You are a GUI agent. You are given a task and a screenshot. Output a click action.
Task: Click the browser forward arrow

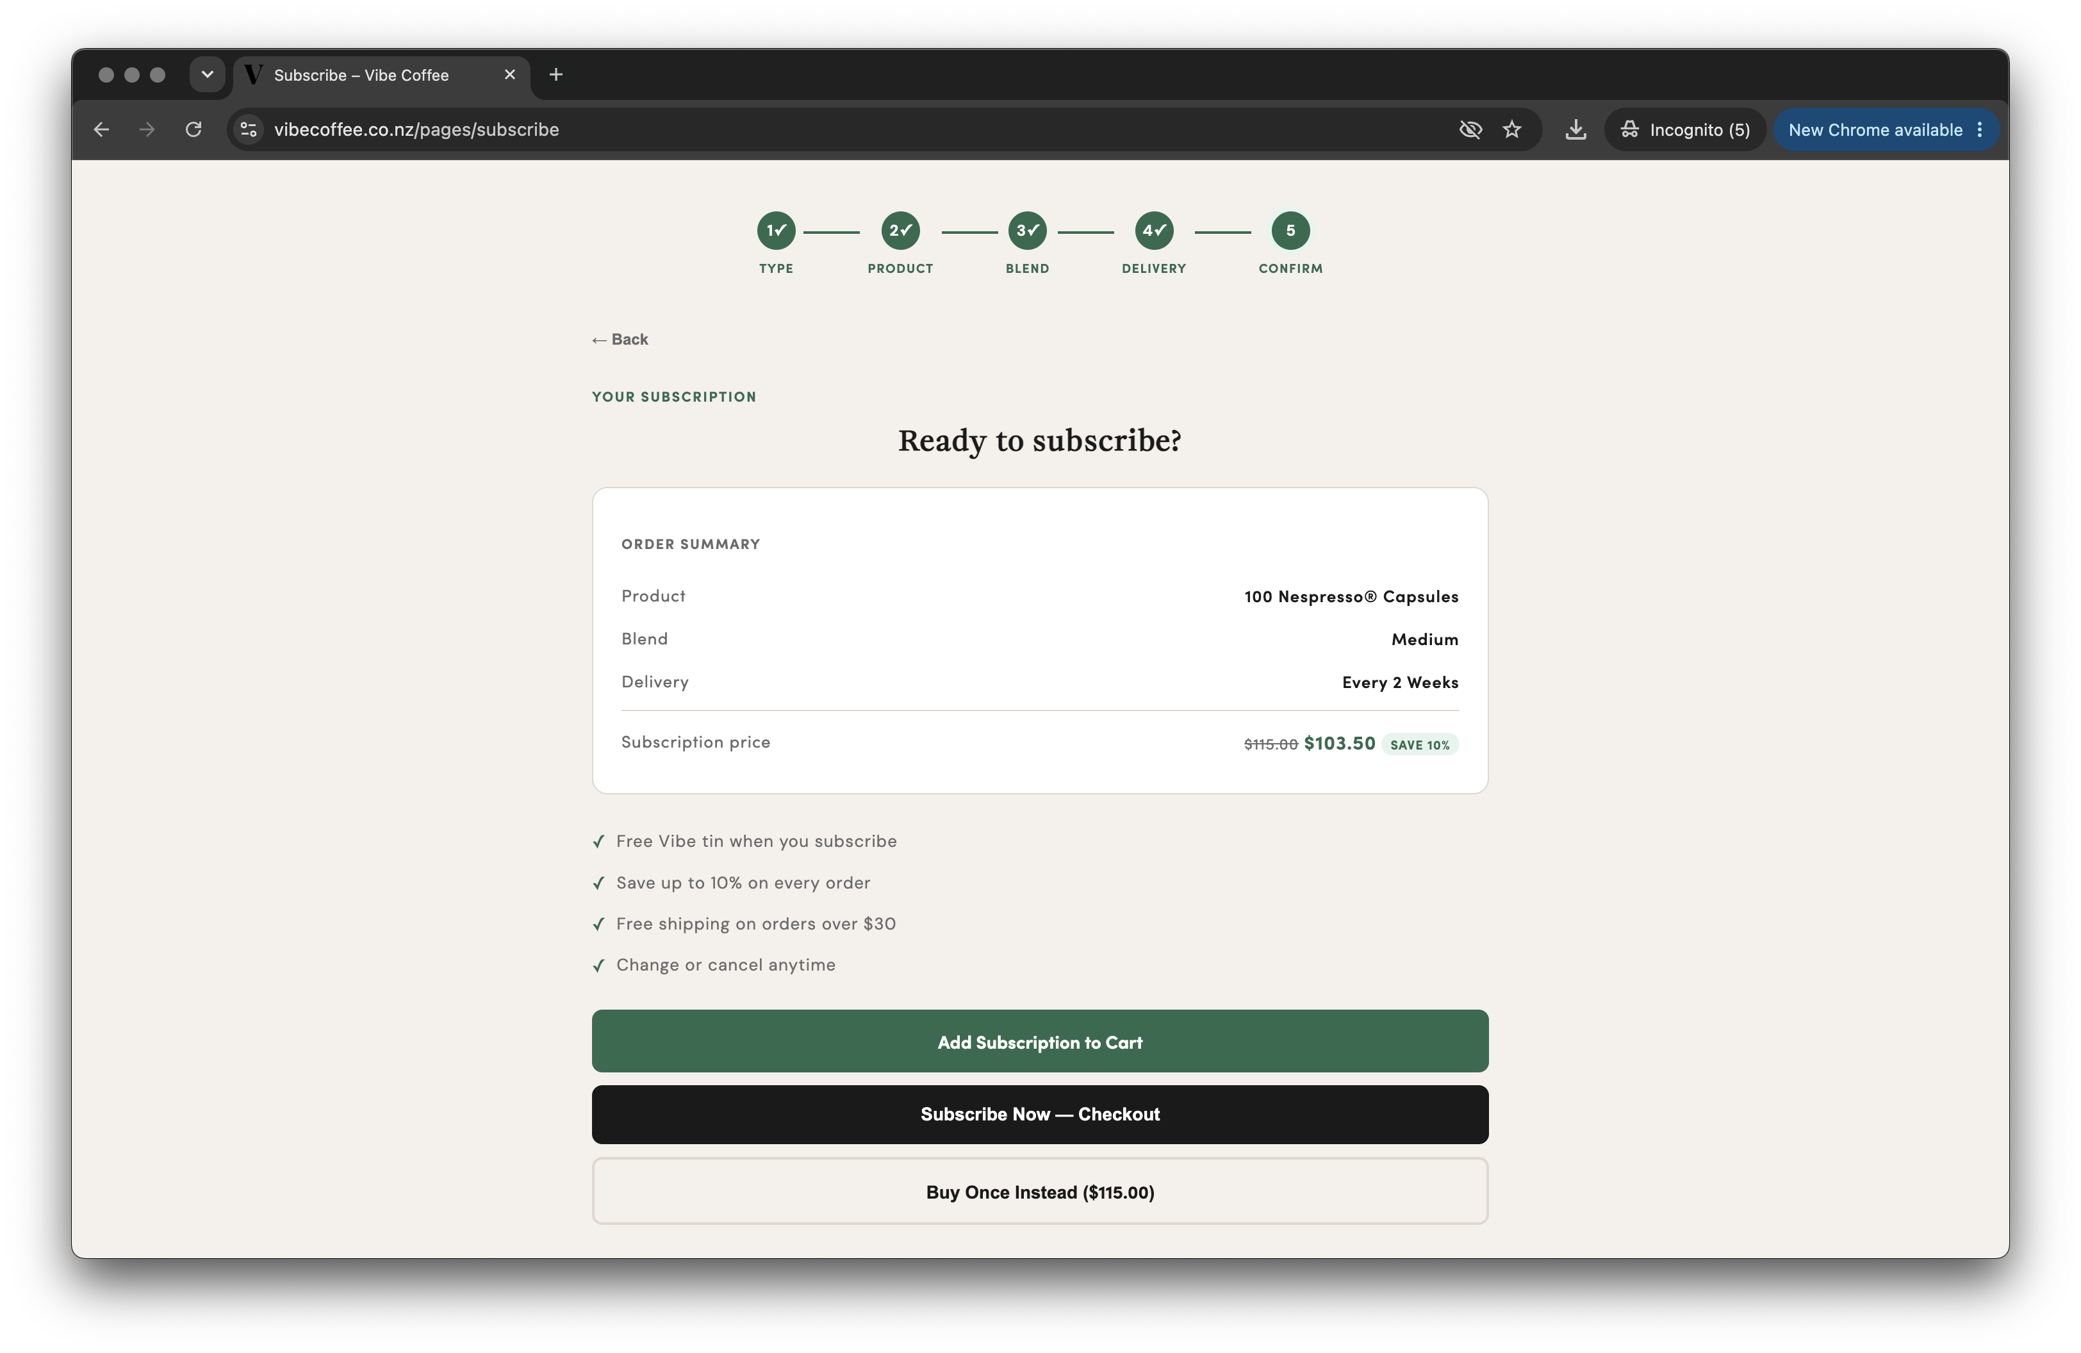[x=147, y=129]
